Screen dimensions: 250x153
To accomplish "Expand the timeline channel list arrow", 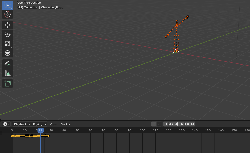I will [x=1, y=133].
